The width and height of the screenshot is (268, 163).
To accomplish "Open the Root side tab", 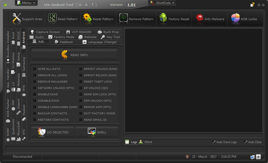I will click(13, 38).
